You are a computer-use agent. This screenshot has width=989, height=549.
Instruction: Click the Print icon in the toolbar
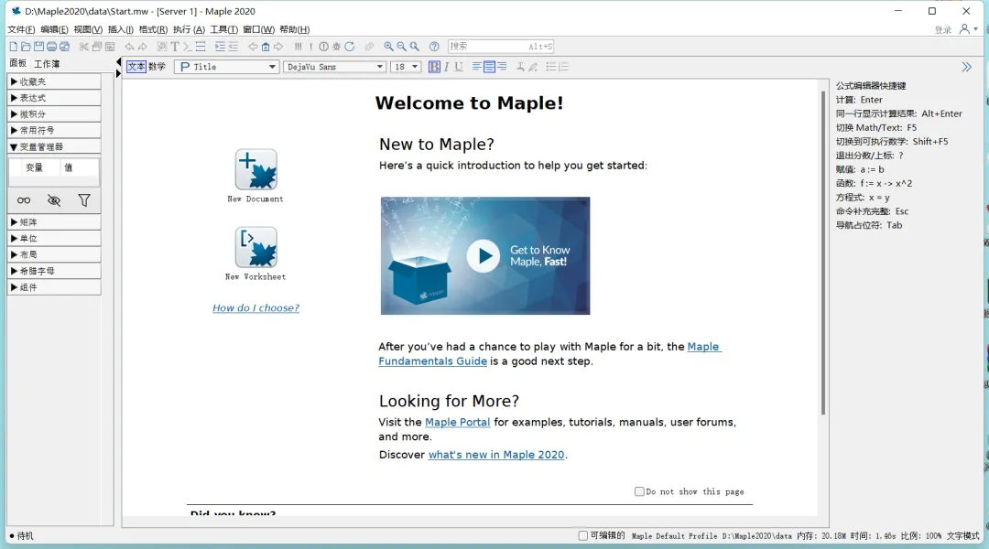51,47
